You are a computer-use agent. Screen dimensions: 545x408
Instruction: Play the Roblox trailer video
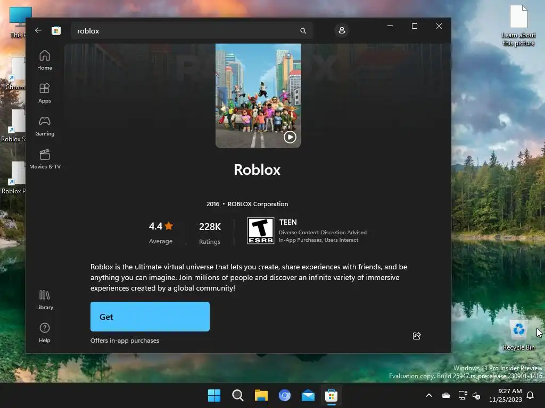[290, 137]
